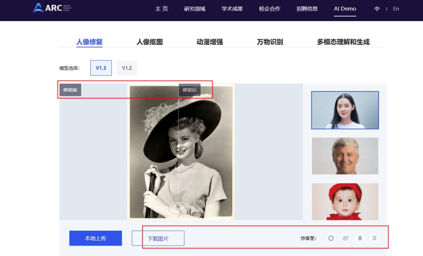The width and height of the screenshot is (423, 256).
Task: Switch to the 动漫增强 tab
Action: click(210, 42)
